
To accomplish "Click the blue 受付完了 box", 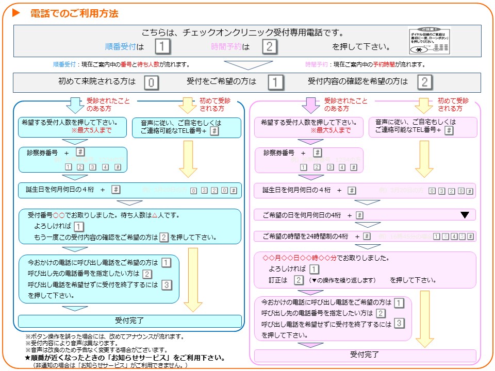I will pyautogui.click(x=129, y=321).
